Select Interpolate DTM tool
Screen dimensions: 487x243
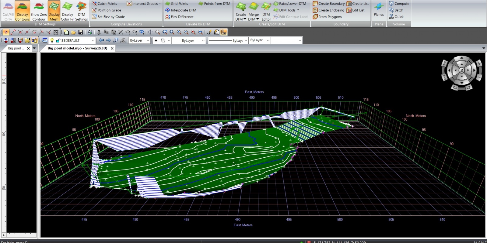click(180, 10)
